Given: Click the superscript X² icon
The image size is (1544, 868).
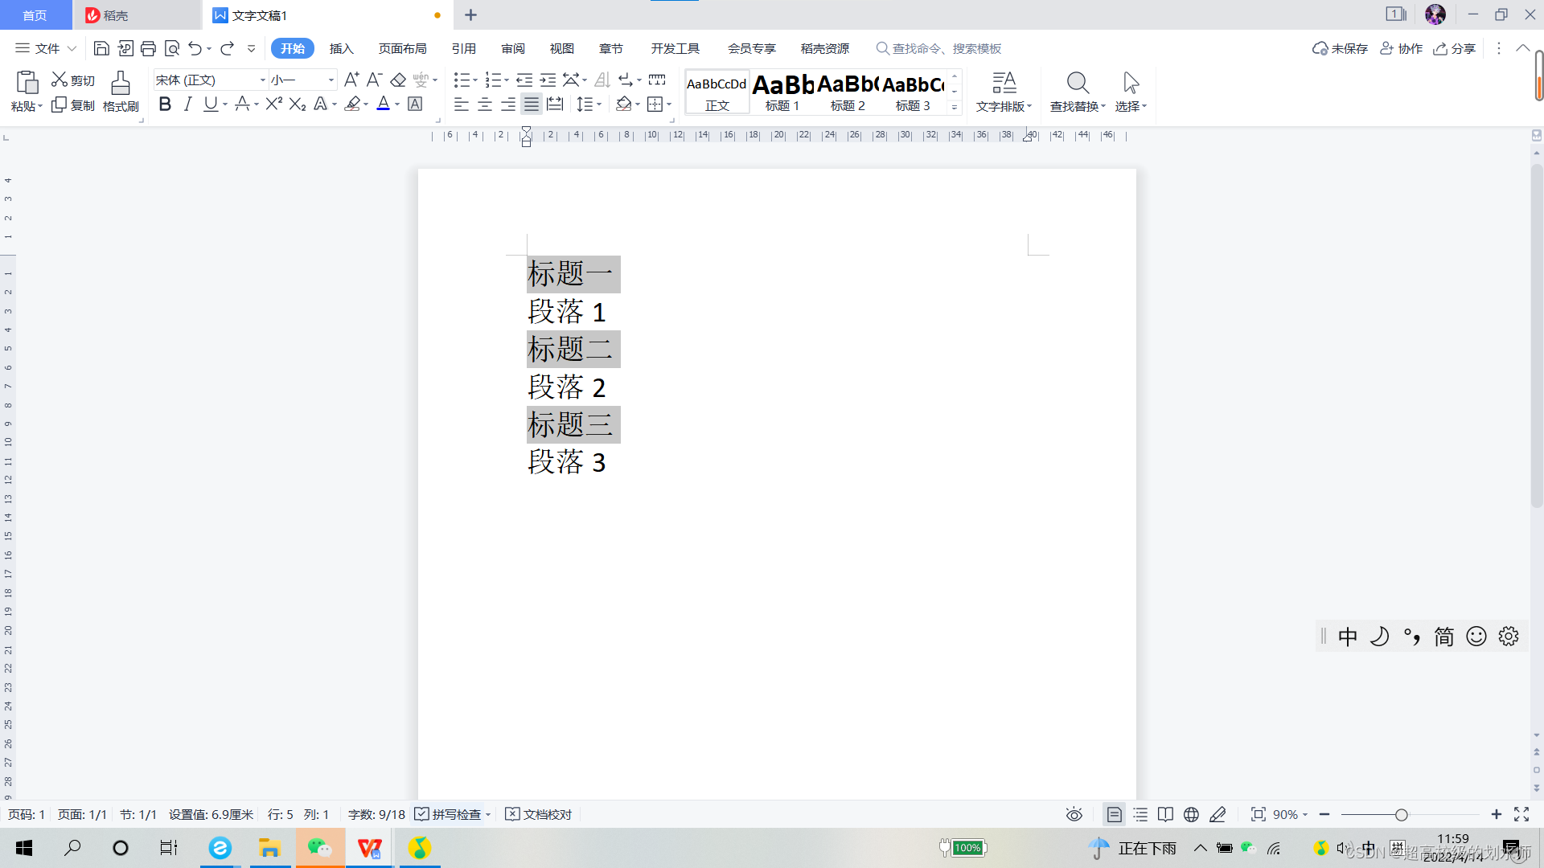Looking at the screenshot, I should pos(273,104).
